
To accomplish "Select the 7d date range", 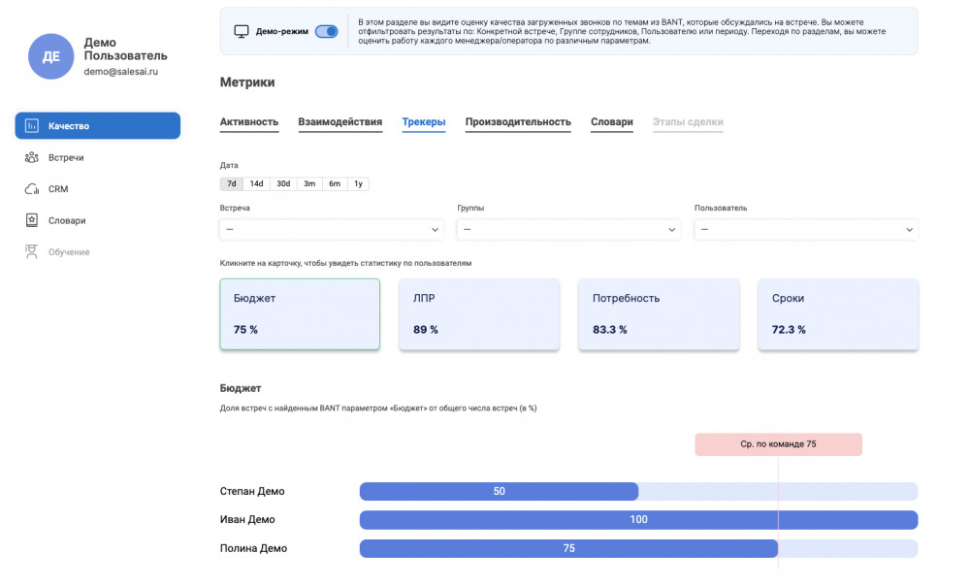I will [232, 183].
